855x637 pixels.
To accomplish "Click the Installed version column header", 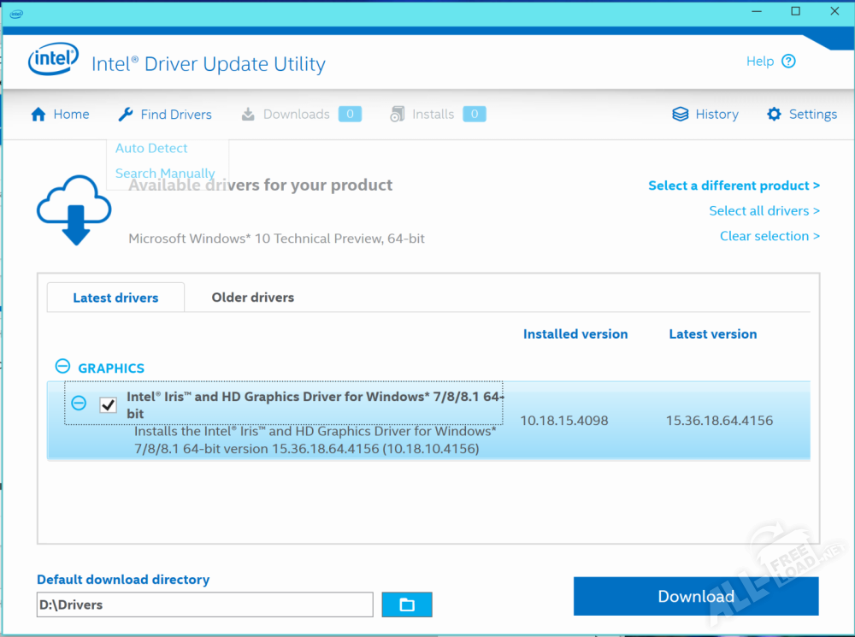I will (x=575, y=333).
